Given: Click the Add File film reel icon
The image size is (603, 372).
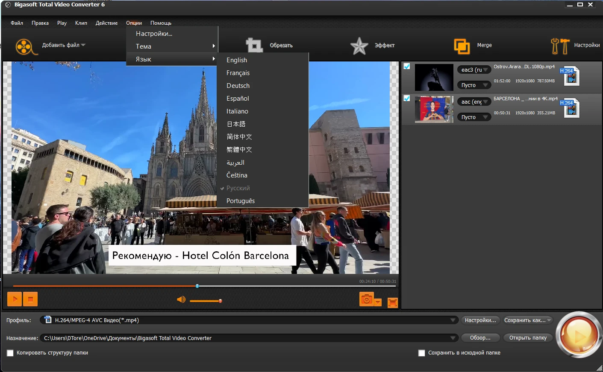Looking at the screenshot, I should point(24,46).
